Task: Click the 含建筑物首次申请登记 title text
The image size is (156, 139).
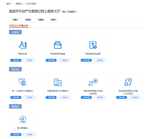Action: click(58, 91)
